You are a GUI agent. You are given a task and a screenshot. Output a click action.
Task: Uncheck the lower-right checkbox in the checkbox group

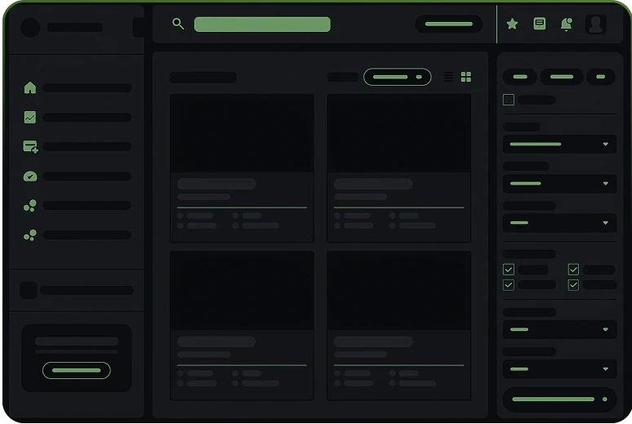click(x=573, y=285)
